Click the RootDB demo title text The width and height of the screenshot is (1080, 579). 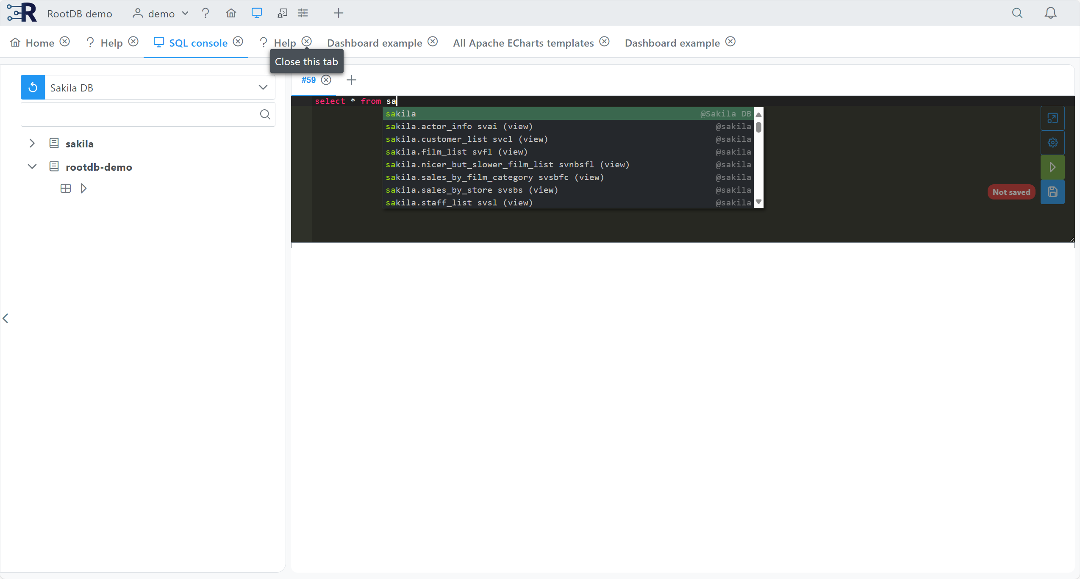80,14
